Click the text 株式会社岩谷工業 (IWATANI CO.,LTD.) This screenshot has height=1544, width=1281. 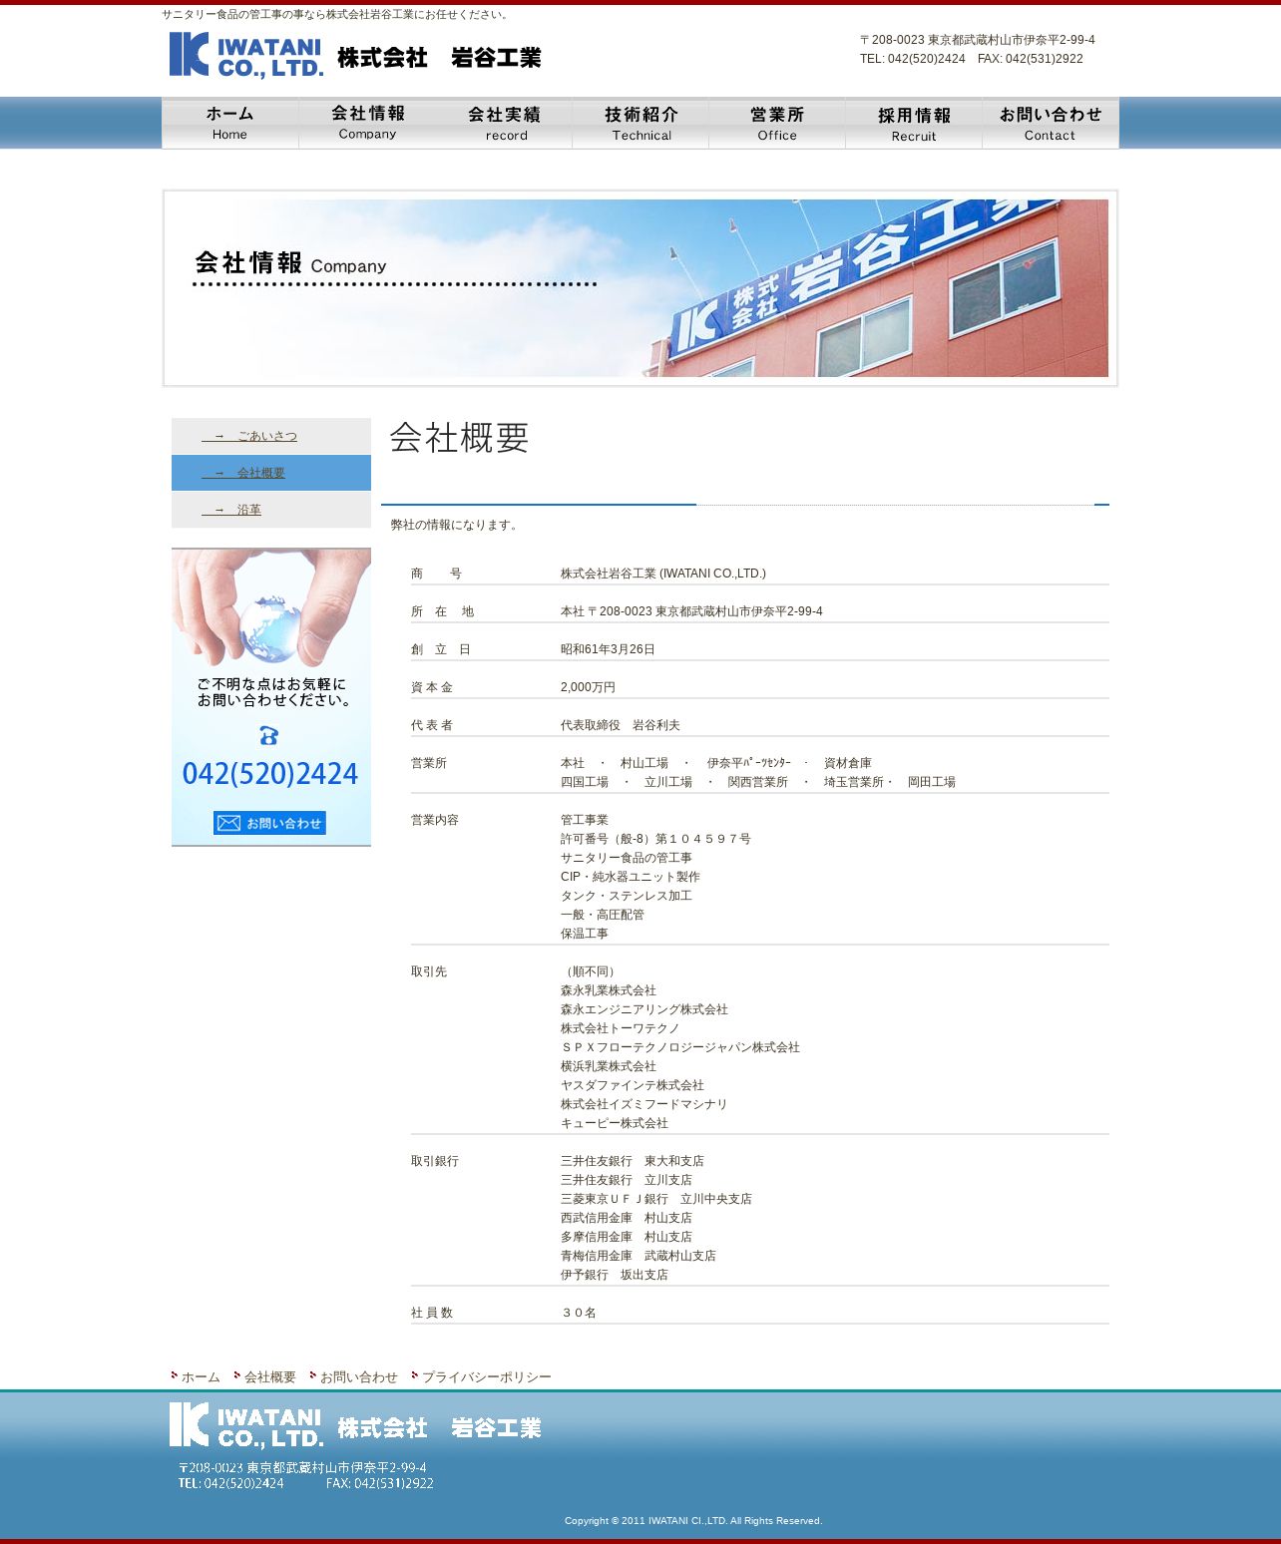tap(663, 574)
